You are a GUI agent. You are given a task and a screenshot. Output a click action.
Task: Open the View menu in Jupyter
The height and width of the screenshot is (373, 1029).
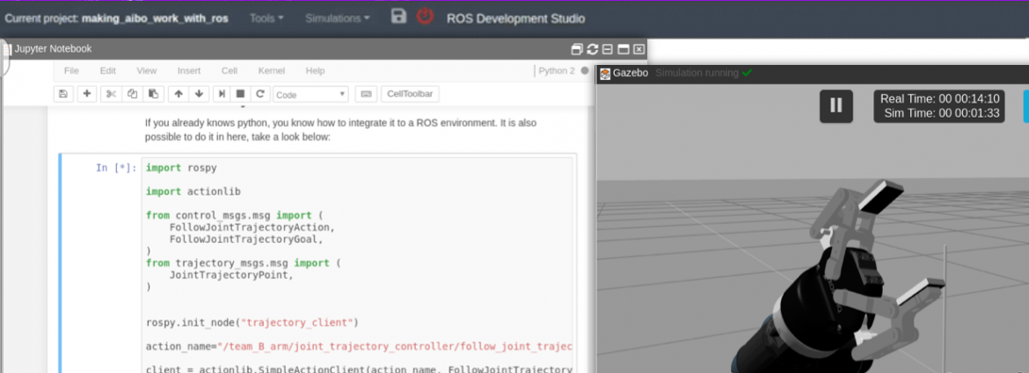click(x=146, y=71)
